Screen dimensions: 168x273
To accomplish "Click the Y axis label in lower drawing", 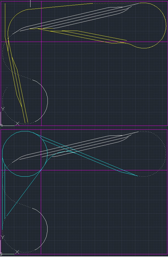I will [x=3, y=237].
